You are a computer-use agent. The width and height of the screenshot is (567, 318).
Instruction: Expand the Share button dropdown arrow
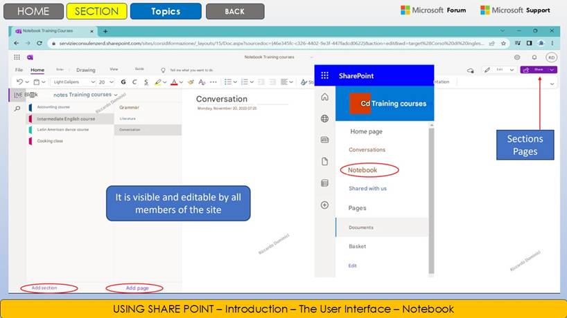coord(552,70)
